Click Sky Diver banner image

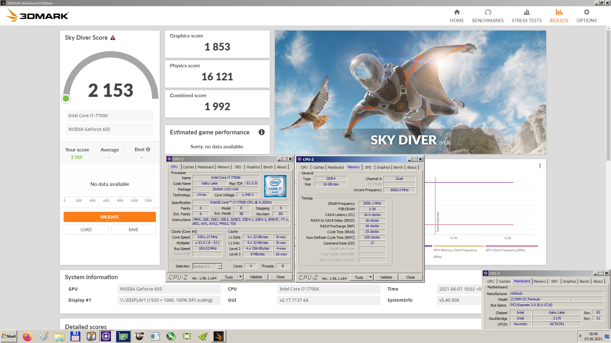point(410,92)
